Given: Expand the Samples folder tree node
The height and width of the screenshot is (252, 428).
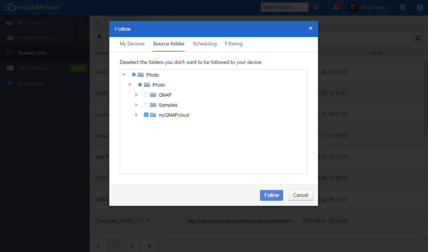Looking at the screenshot, I should (x=136, y=105).
